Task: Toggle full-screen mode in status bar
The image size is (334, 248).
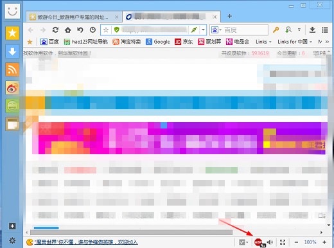Action: pos(283,242)
